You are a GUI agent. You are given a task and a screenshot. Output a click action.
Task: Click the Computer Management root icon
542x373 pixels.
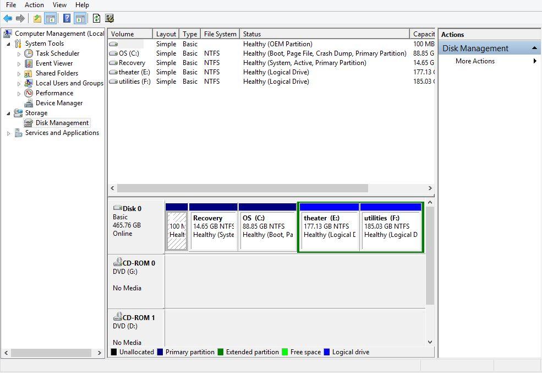tap(8, 34)
